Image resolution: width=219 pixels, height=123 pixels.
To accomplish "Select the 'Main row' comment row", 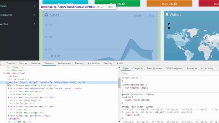I will tap(16, 70).
